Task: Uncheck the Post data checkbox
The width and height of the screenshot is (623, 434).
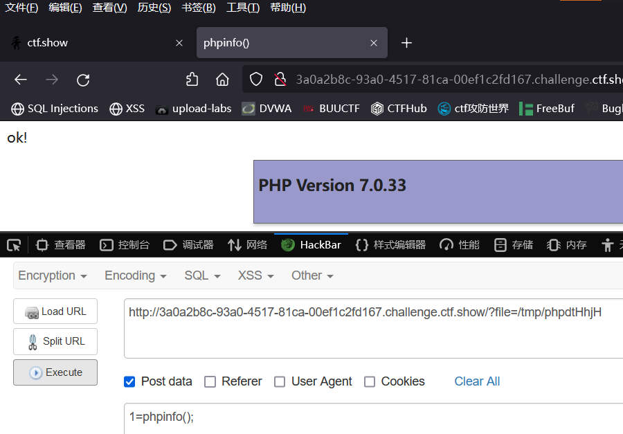Action: [x=129, y=381]
